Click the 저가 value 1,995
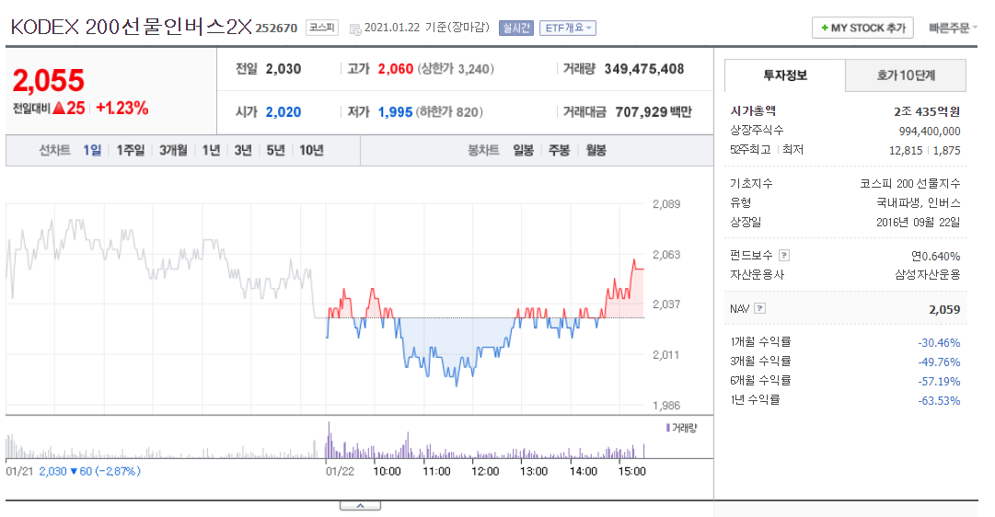This screenshot has width=995, height=517. coord(396,112)
